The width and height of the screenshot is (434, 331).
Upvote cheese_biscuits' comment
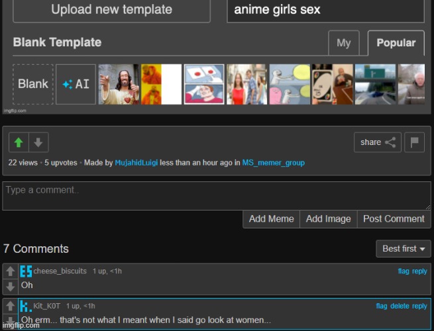[x=10, y=271]
